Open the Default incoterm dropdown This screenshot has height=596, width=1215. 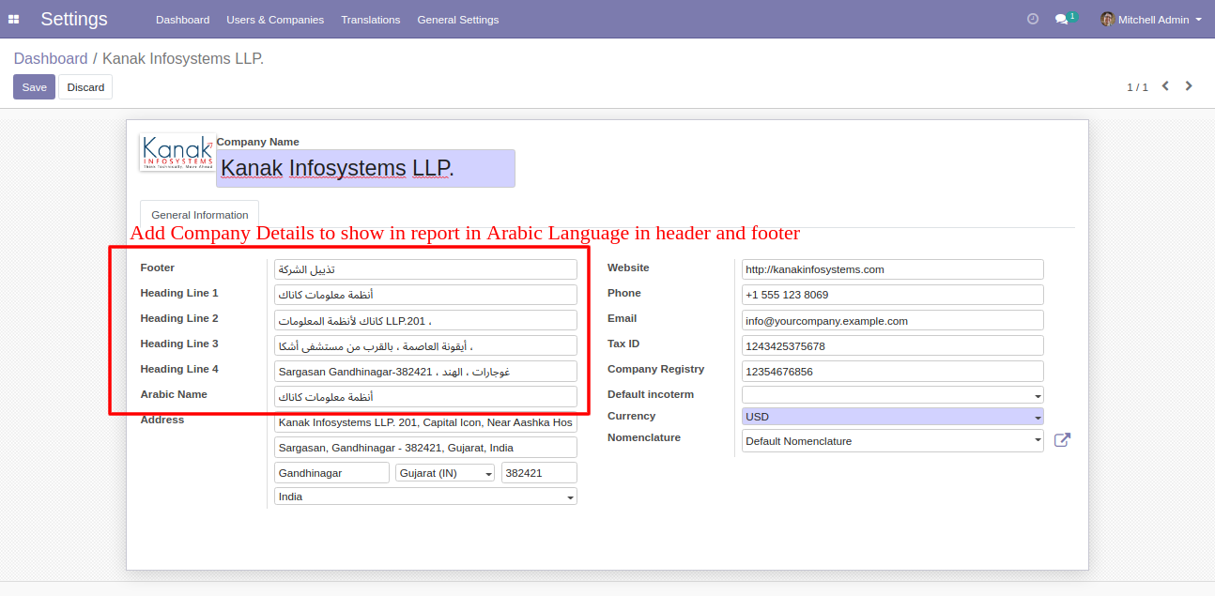[x=893, y=395]
